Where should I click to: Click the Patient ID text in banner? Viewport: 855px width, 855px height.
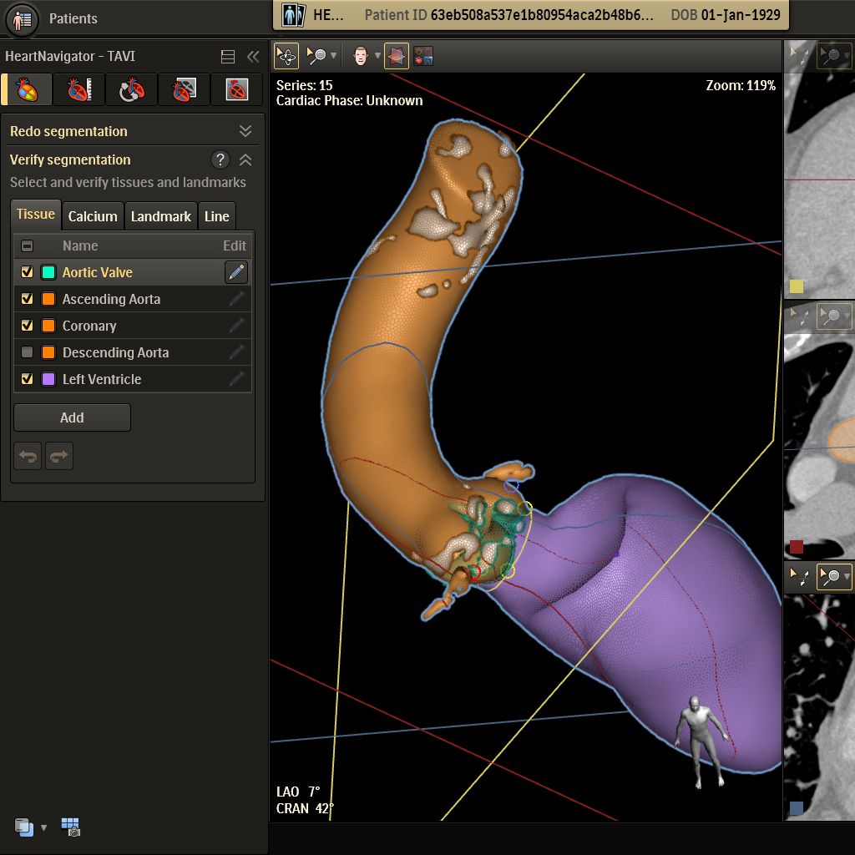508,15
